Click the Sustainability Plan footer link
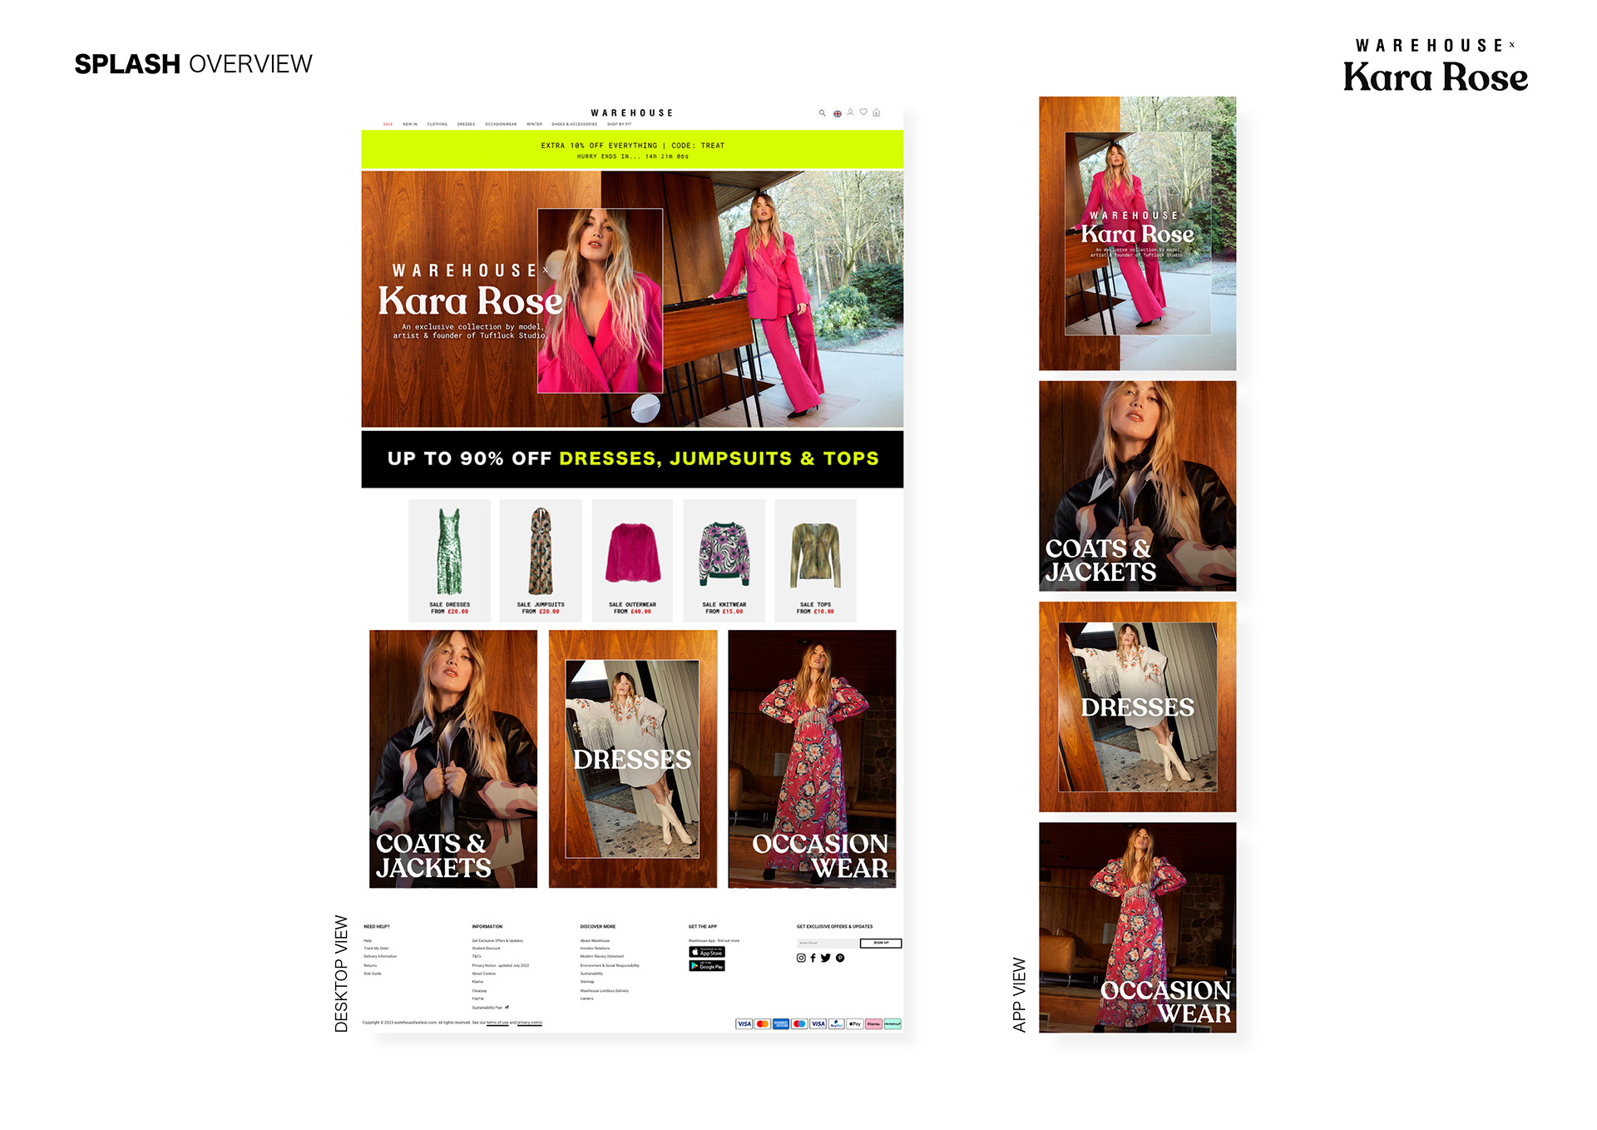Image resolution: width=1597 pixels, height=1130 pixels. click(x=487, y=1008)
